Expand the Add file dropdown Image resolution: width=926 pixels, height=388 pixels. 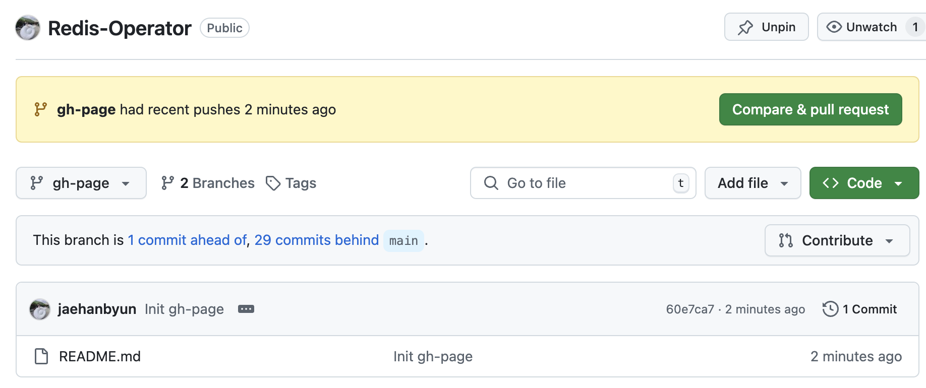point(753,183)
